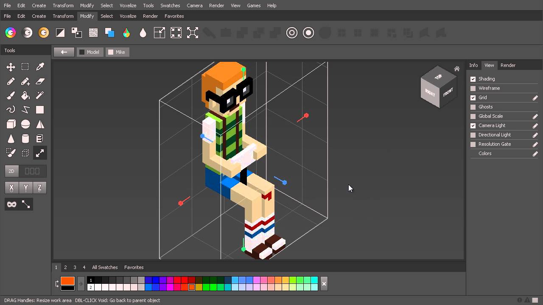543x305 pixels.
Task: Toggle X axis mirror
Action: [11, 188]
